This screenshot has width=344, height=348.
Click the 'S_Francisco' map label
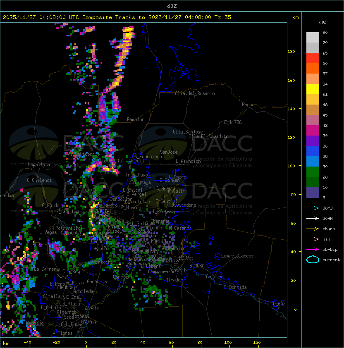click(x=148, y=157)
